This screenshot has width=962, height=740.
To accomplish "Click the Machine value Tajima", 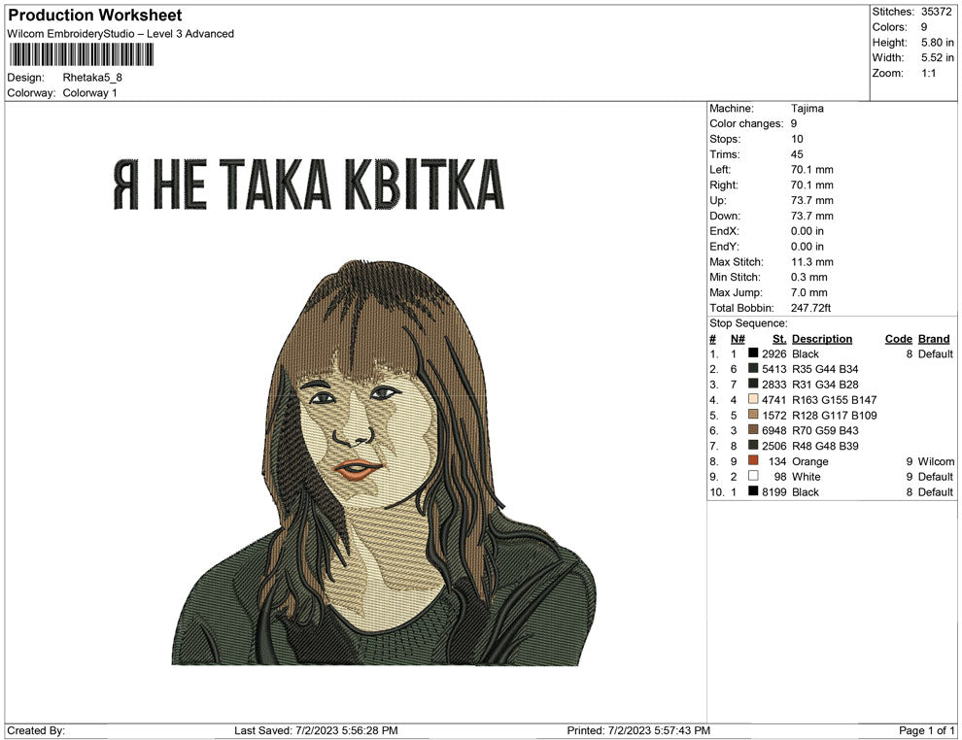I will 807,109.
